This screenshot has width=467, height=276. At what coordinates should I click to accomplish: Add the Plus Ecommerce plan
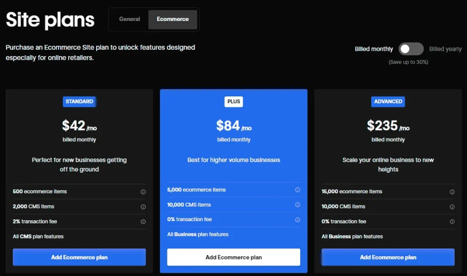233,257
